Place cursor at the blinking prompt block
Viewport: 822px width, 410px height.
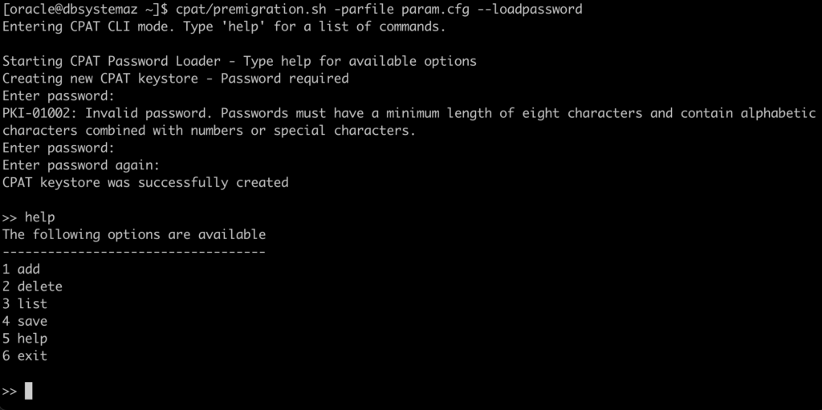pos(29,391)
